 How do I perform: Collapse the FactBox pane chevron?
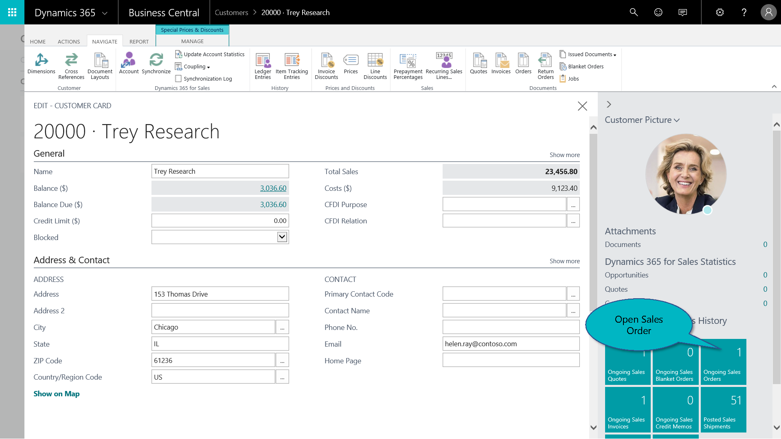click(609, 105)
